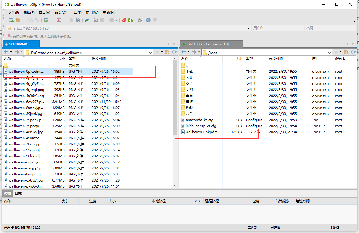Click home folder icon in remote pane

click(346, 52)
